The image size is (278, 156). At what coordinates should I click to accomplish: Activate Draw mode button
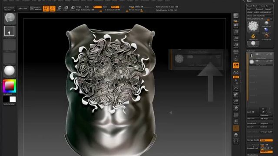(x=52, y=9)
